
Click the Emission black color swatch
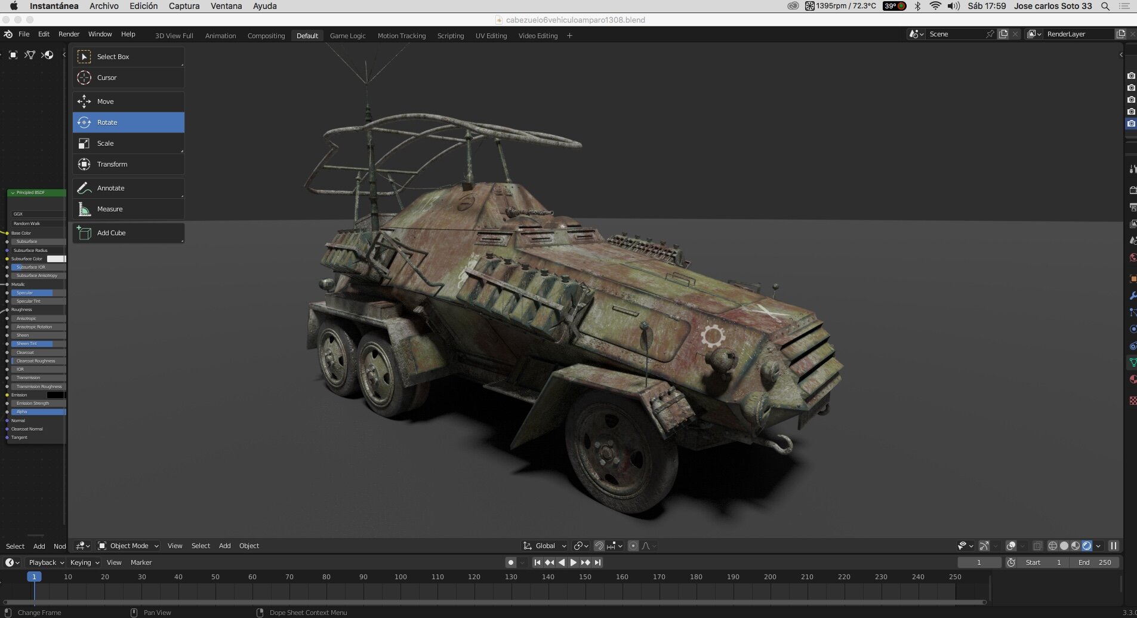coord(56,395)
